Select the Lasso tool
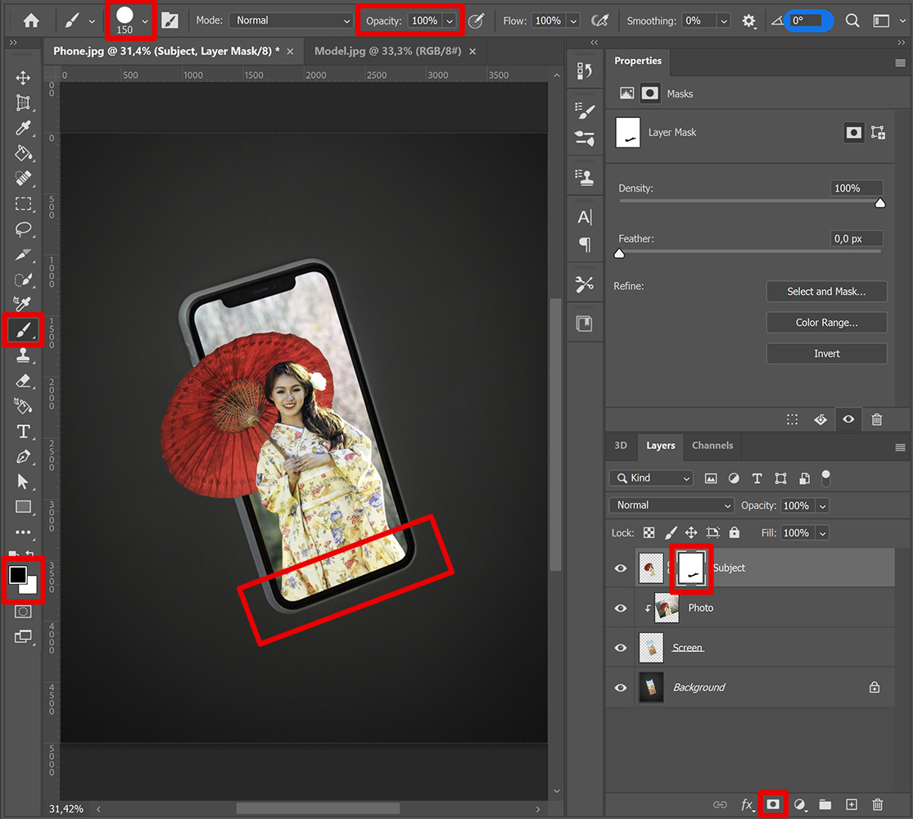The height and width of the screenshot is (819, 913). tap(23, 229)
